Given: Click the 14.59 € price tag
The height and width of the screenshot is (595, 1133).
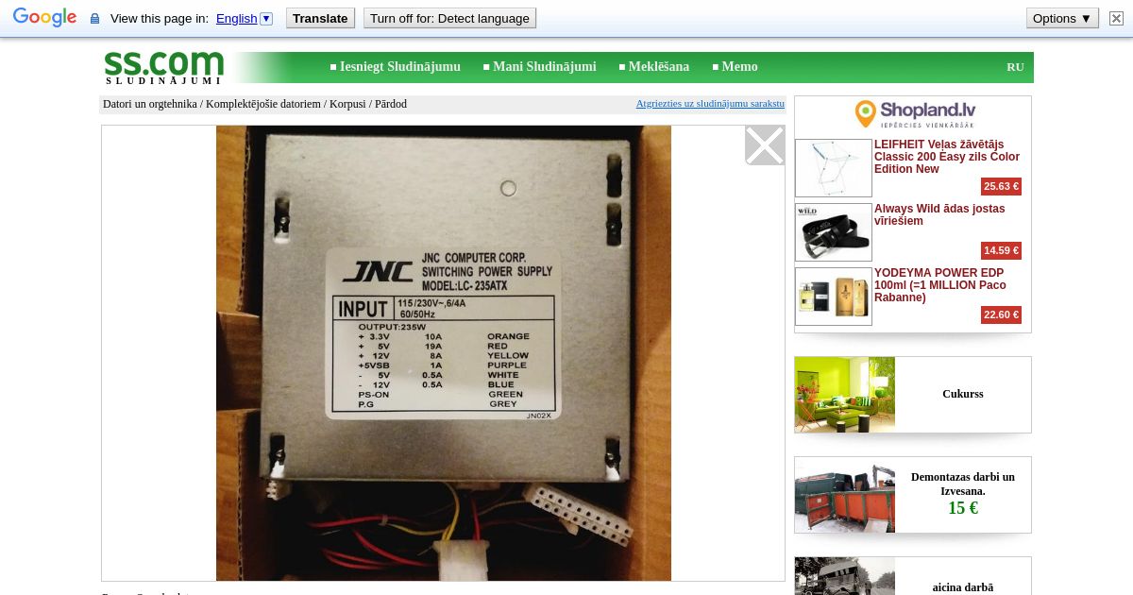Looking at the screenshot, I should 1001,251.
